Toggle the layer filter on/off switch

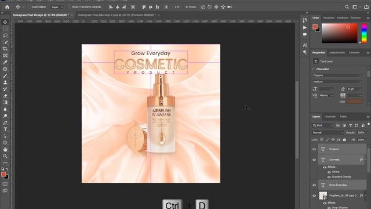tap(369, 124)
